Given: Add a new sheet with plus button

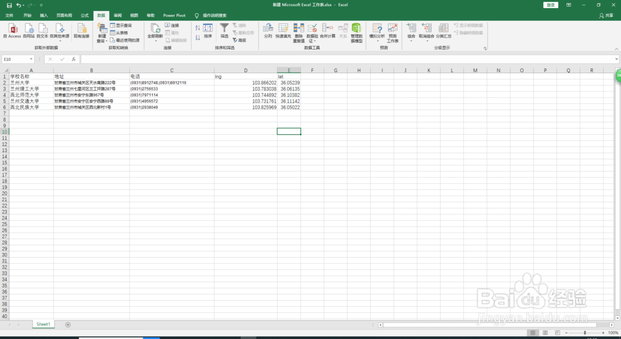Looking at the screenshot, I should 68,325.
